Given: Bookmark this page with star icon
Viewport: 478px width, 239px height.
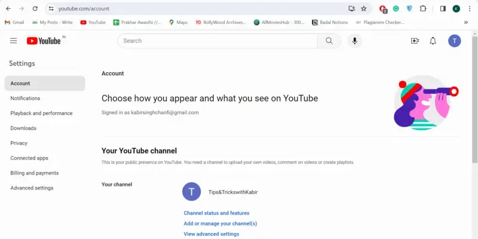Looking at the screenshot, I should [364, 8].
